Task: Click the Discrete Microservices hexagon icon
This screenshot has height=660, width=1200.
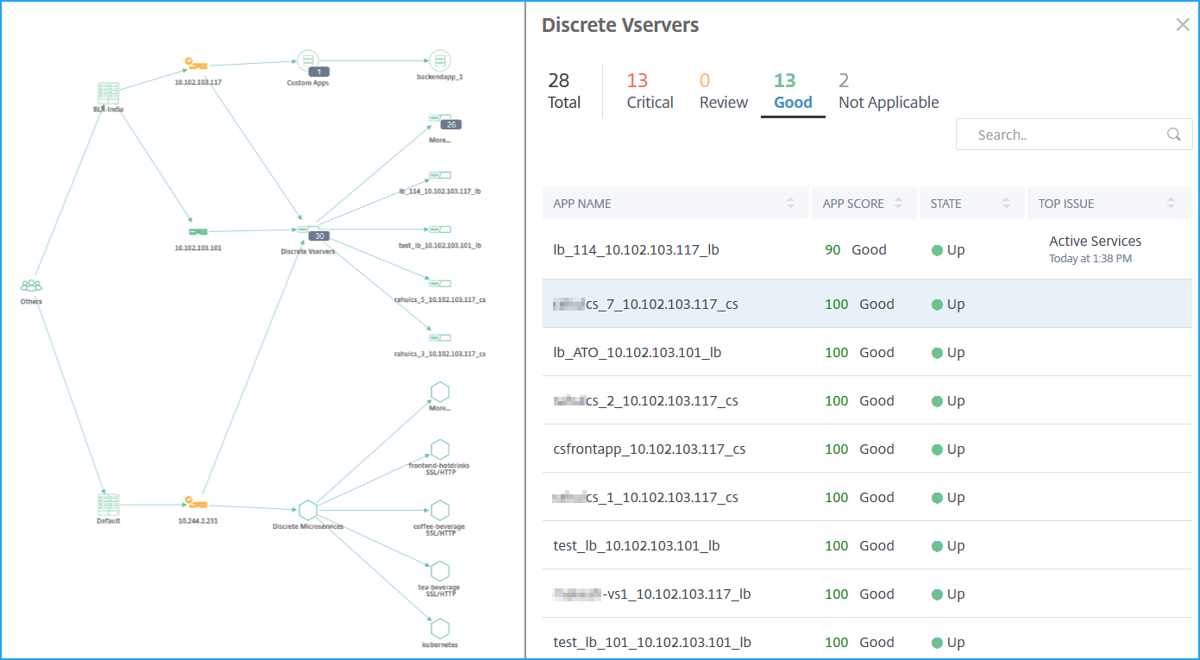Action: [307, 511]
